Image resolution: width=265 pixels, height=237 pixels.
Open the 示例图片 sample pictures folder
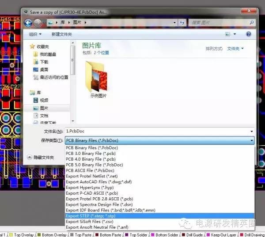coord(98,79)
